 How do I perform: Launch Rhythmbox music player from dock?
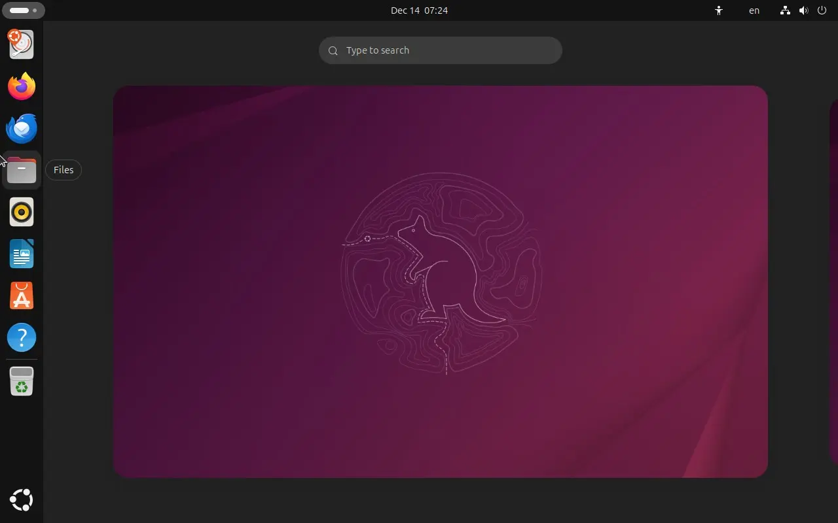(x=22, y=212)
